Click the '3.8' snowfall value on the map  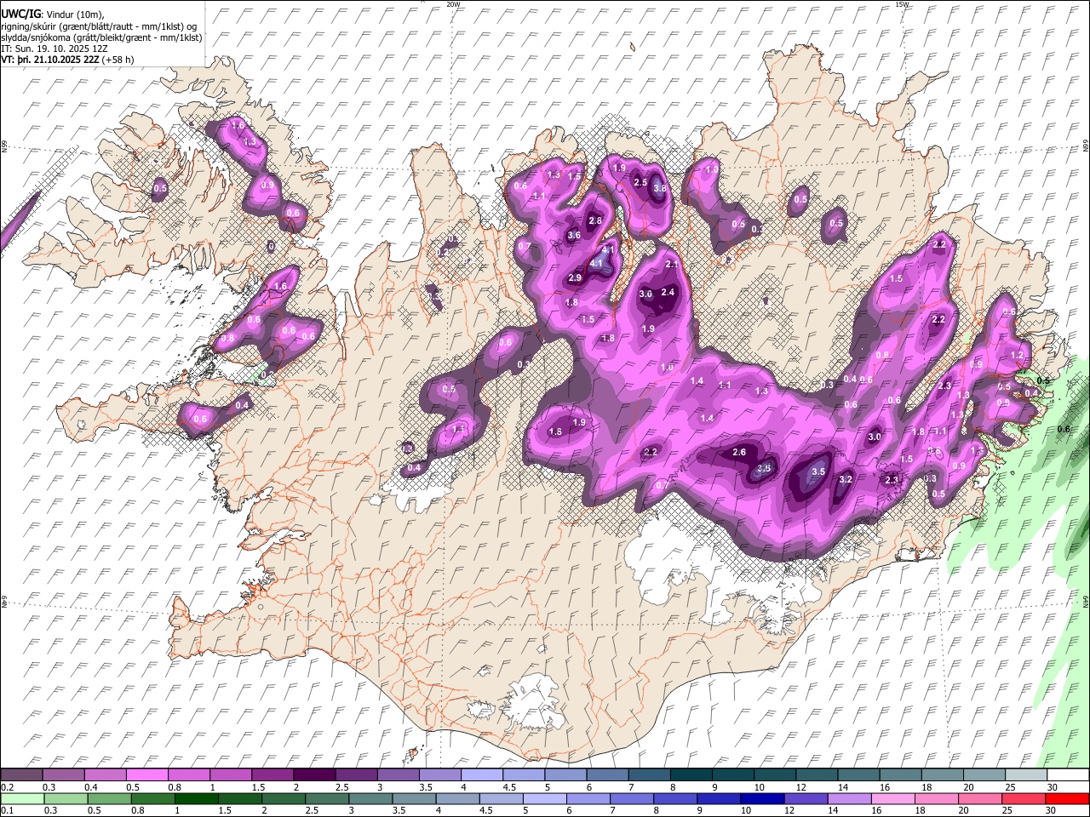tap(659, 188)
